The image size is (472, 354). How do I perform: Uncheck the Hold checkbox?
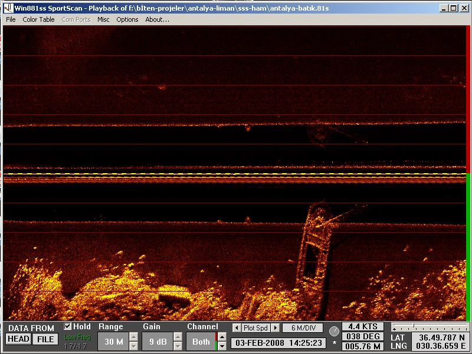point(68,326)
